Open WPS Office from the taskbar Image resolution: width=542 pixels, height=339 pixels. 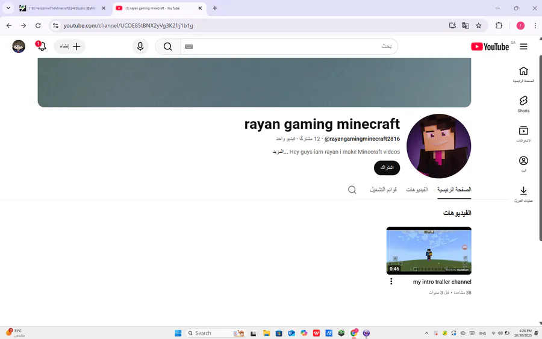click(316, 333)
